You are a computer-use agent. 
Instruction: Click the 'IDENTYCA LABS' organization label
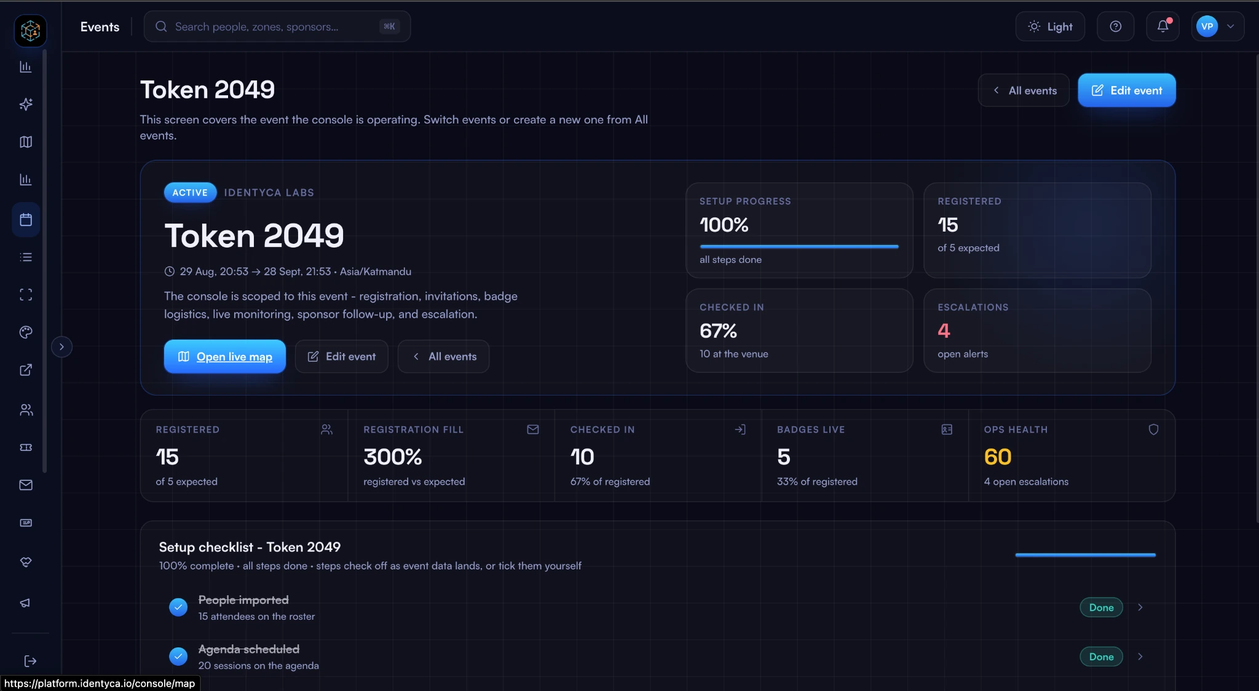pyautogui.click(x=269, y=192)
